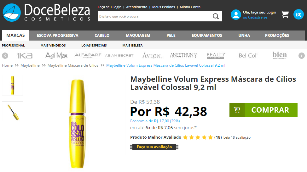
Task: Open the CABELO category menu
Action: point(102,36)
